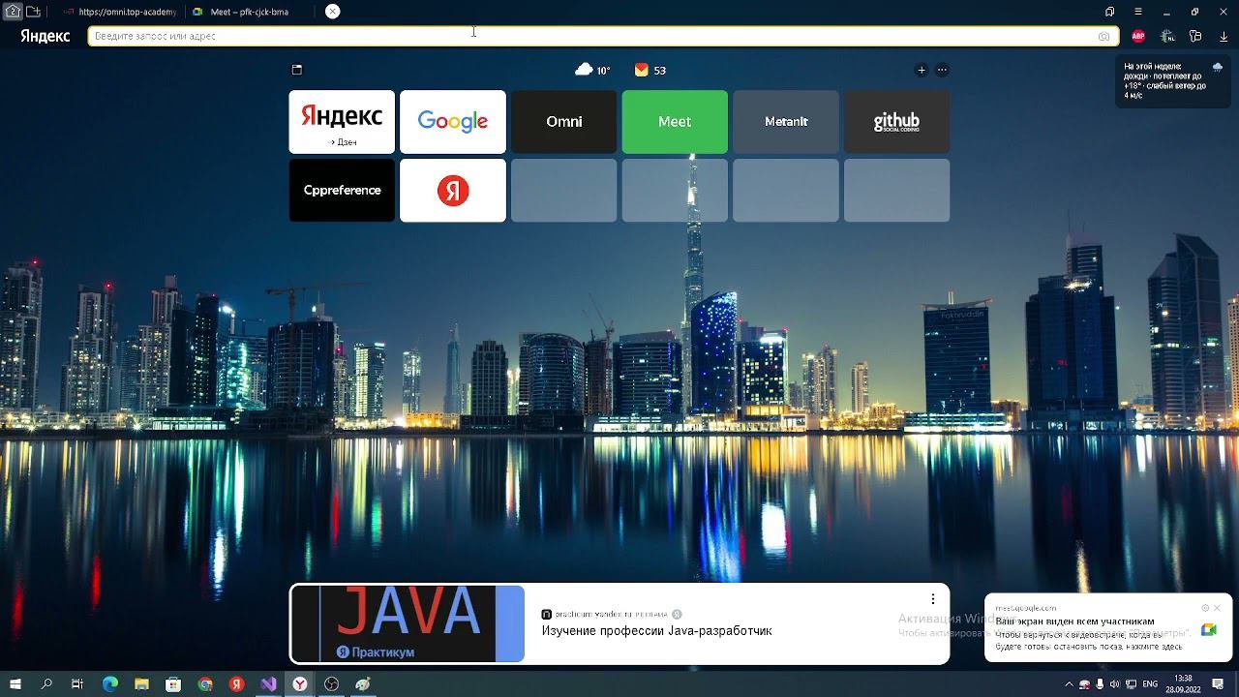Open the Яндекс Дзен tile

tap(342, 122)
